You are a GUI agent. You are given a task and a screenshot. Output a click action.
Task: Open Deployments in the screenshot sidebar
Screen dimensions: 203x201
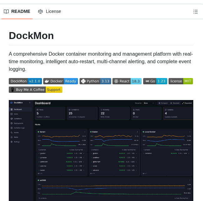pos(17,123)
